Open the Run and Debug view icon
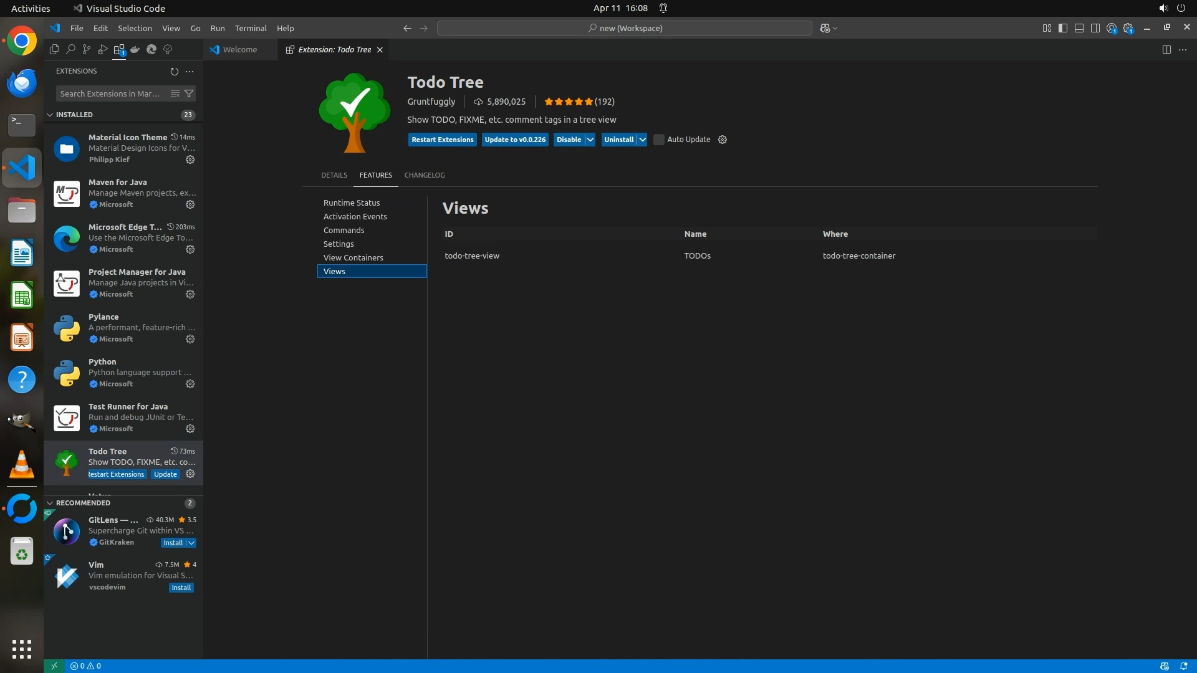The width and height of the screenshot is (1197, 673). (102, 49)
